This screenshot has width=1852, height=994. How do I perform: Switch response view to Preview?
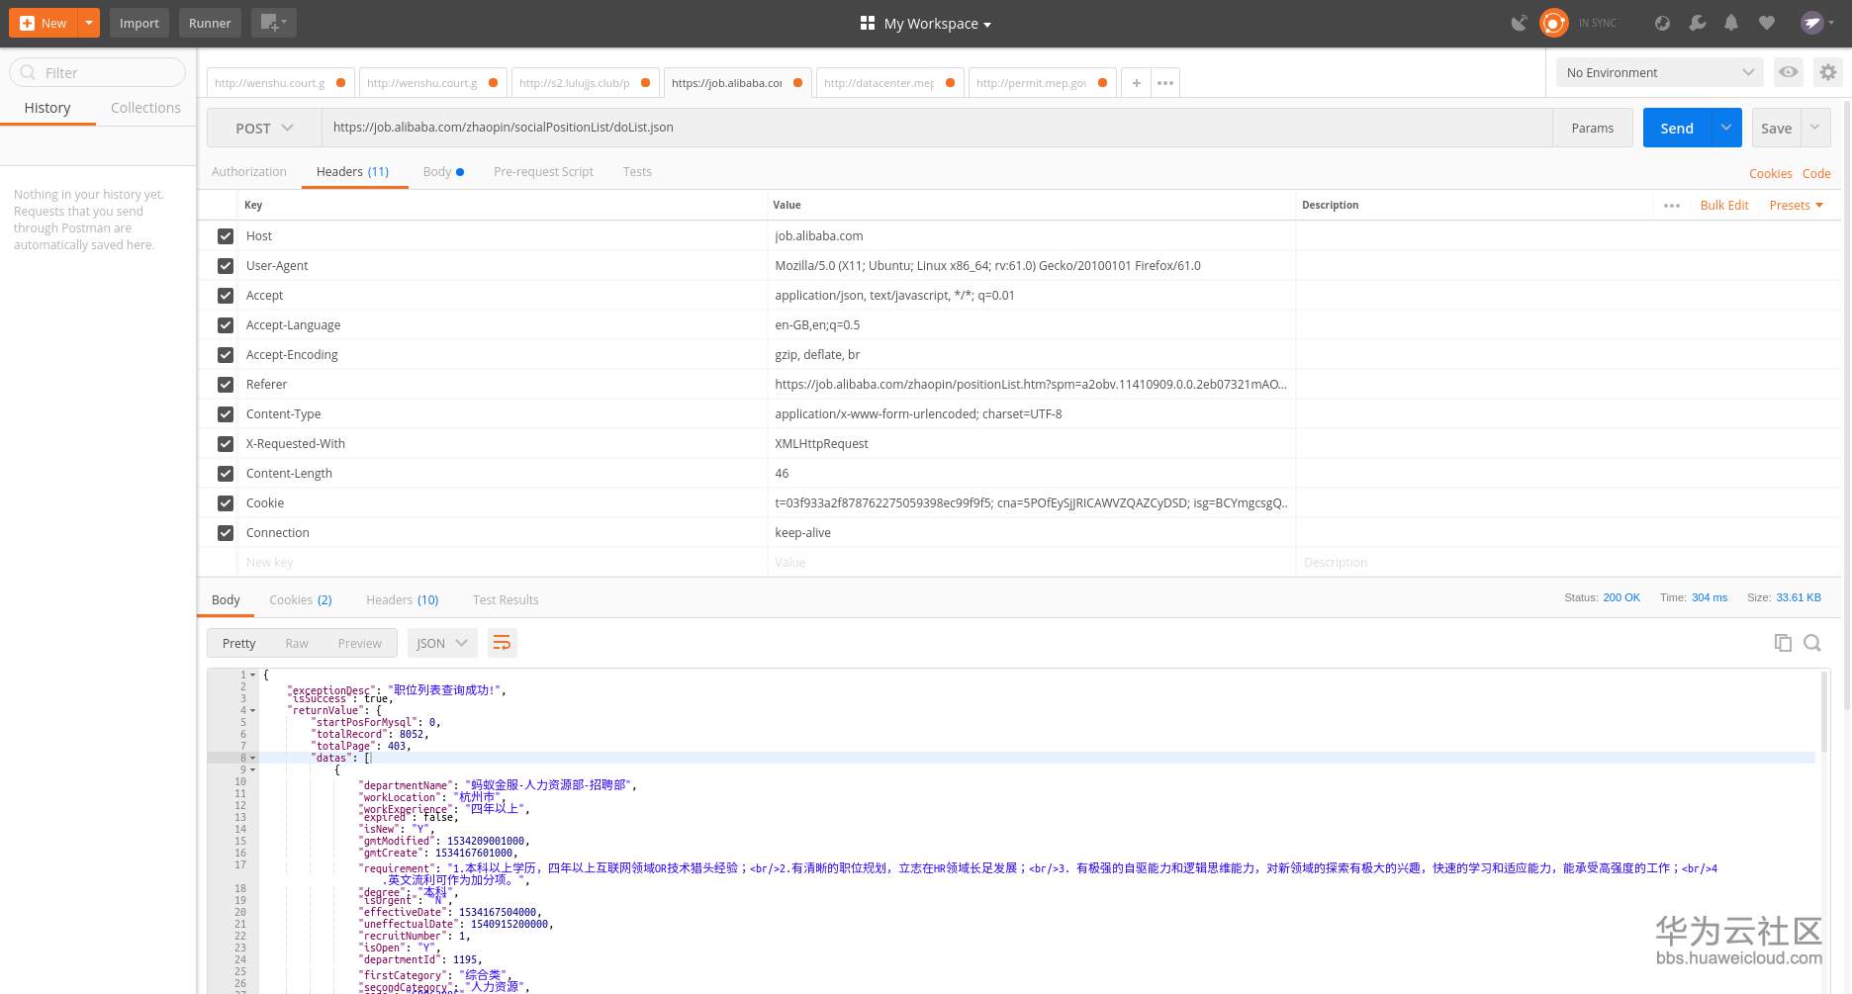(x=359, y=643)
